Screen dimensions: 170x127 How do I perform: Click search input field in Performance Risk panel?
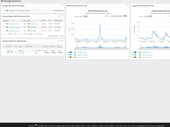point(50,16)
